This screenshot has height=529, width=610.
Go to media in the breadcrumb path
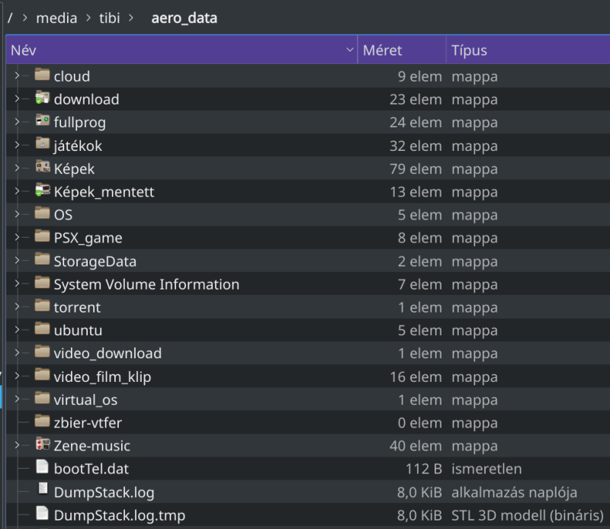[56, 18]
